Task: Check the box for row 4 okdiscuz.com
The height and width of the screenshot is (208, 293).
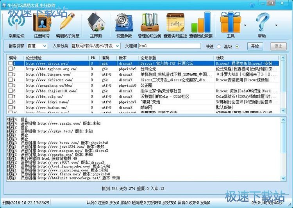Action: (11, 80)
